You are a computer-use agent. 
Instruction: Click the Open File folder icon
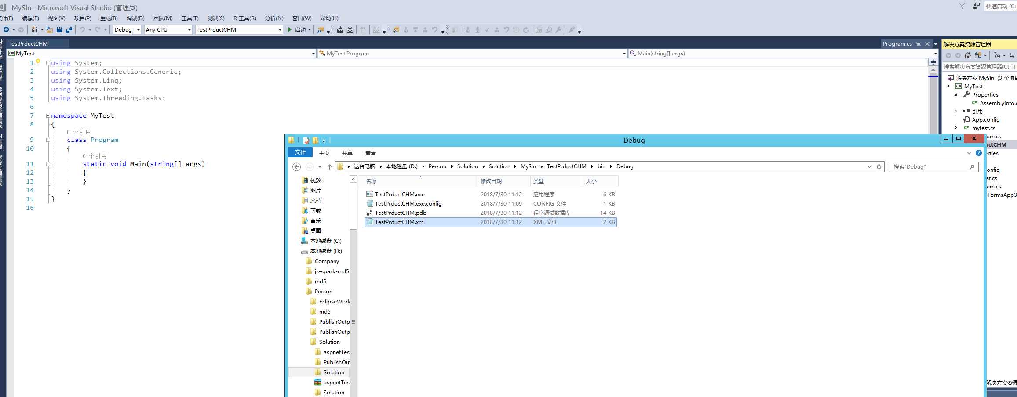[49, 30]
